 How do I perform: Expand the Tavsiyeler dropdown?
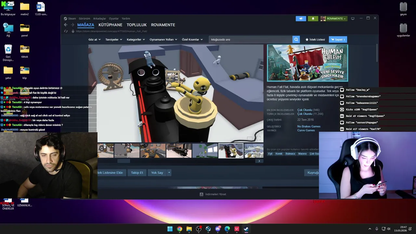click(114, 40)
